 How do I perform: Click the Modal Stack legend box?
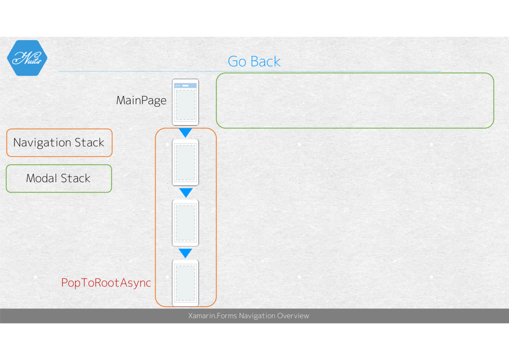coord(59,179)
